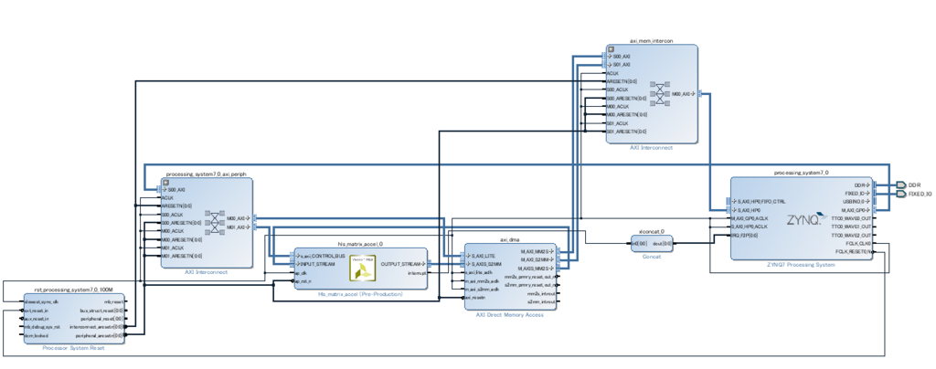
Task: Select M01_AXI pin of processing_system7_0_axi_periph
Action: tap(239, 227)
